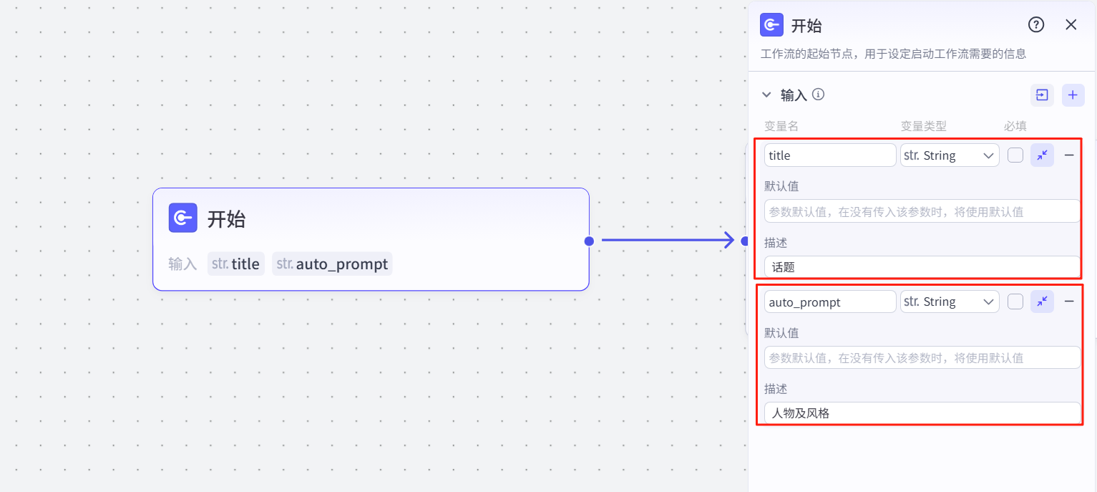Toggle required checkbox for auto_prompt
Viewport: 1097px width, 492px height.
pos(1015,302)
